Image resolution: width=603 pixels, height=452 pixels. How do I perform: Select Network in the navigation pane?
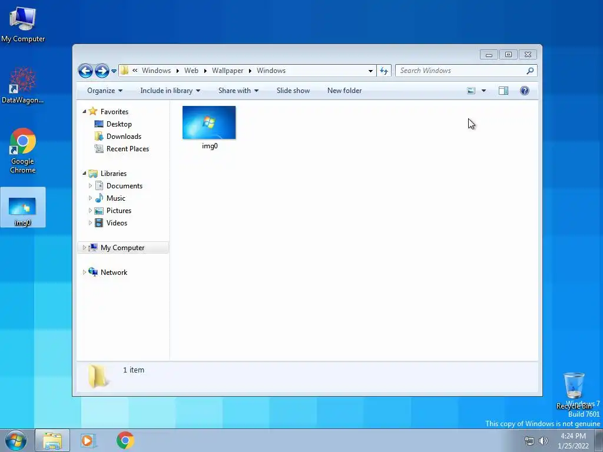pyautogui.click(x=114, y=272)
